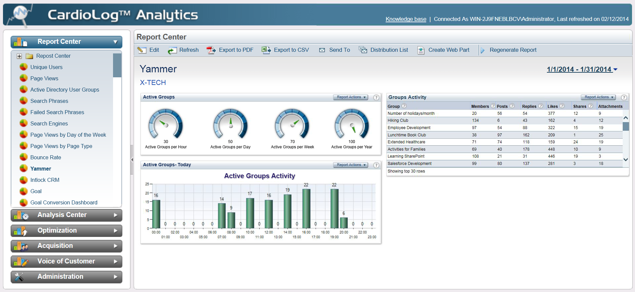The height and width of the screenshot is (292, 635).
Task: Click the Export to PDF label
Action: click(236, 50)
